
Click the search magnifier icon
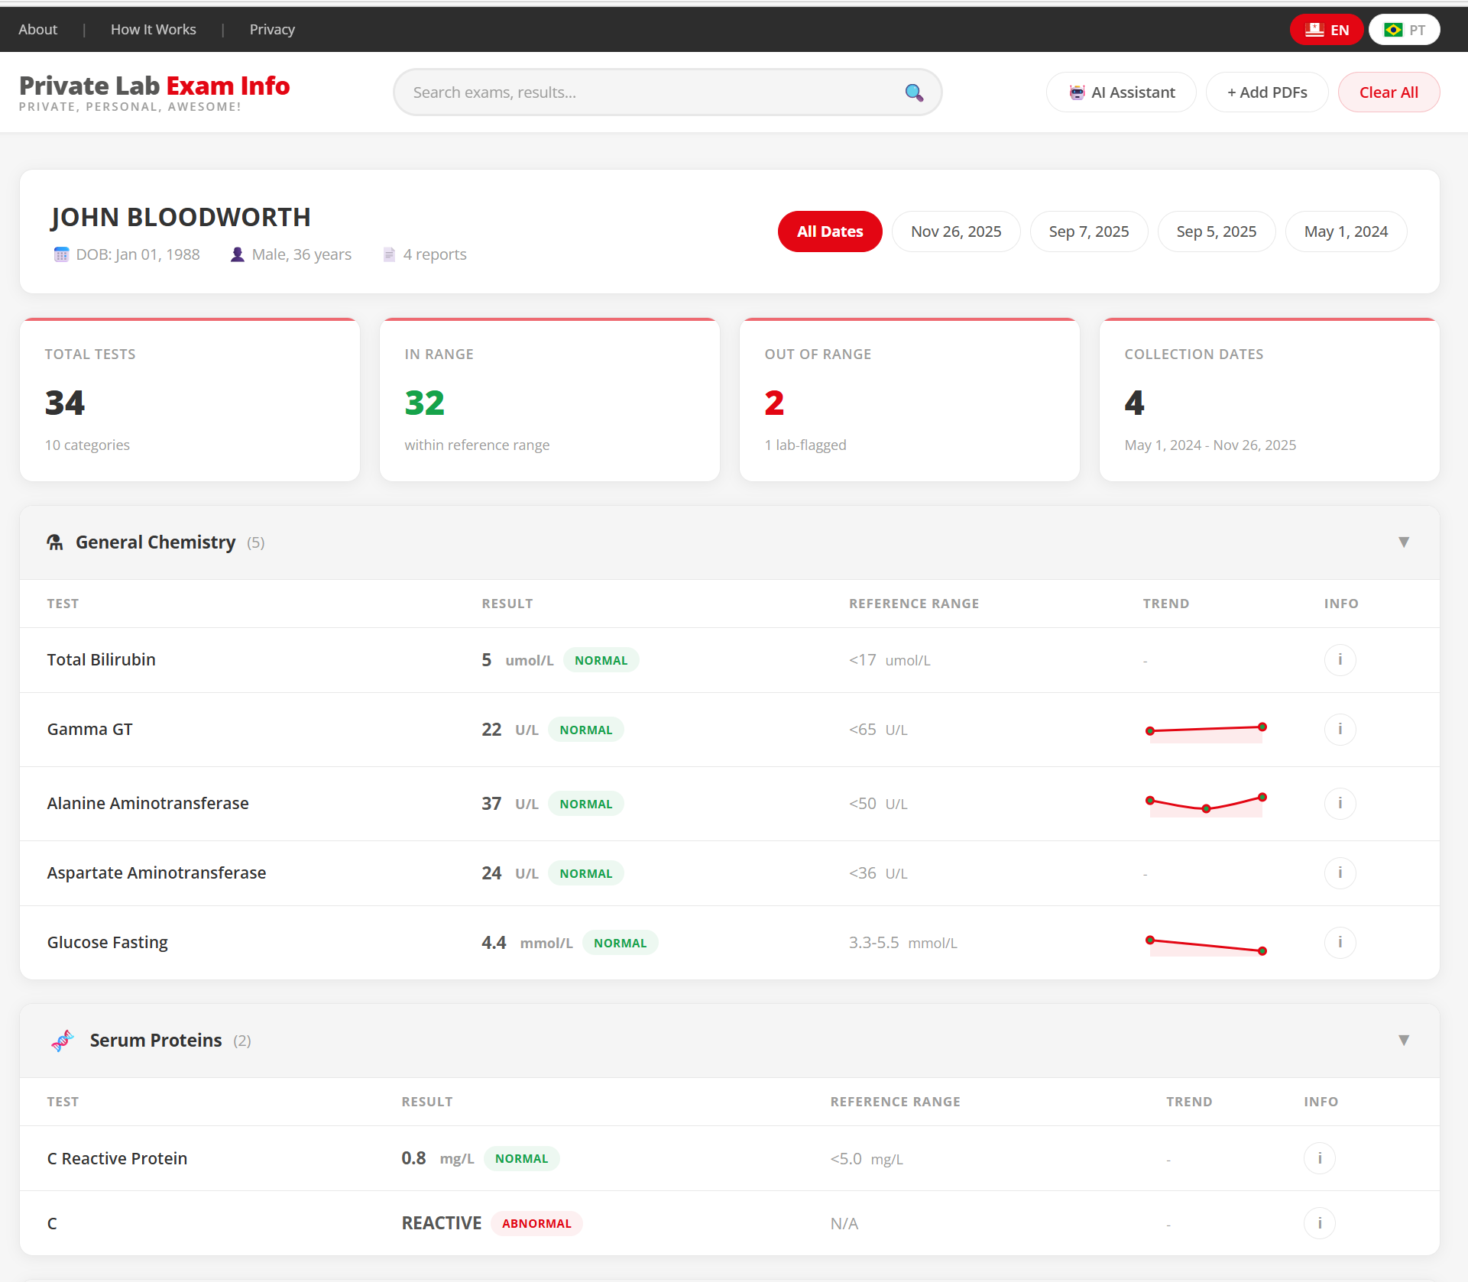pyautogui.click(x=914, y=92)
